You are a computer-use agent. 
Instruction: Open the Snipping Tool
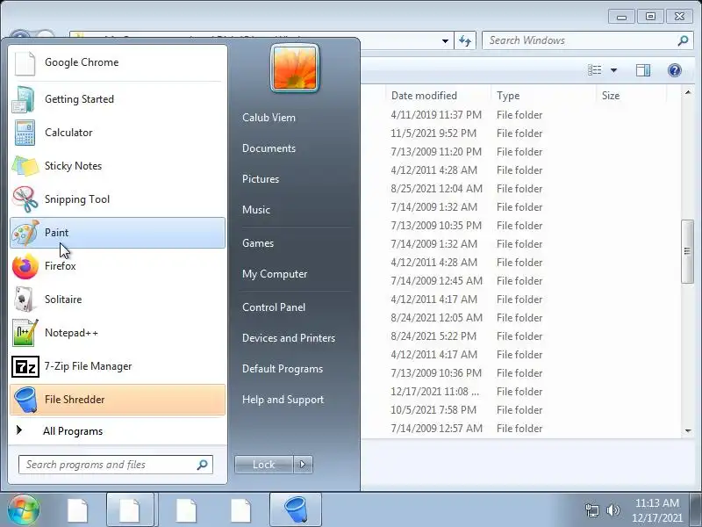coord(118,199)
